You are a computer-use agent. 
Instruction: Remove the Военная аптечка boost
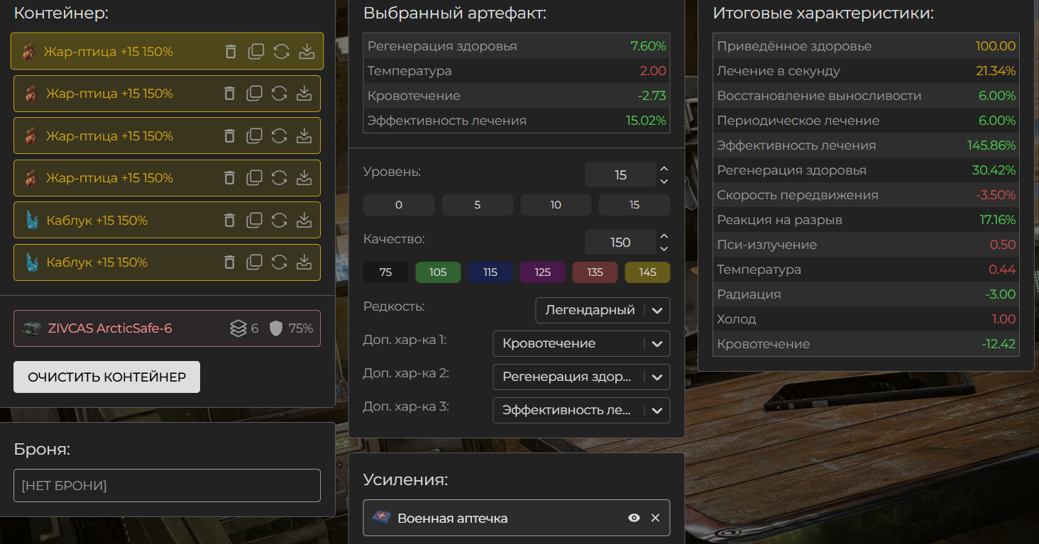(x=655, y=518)
